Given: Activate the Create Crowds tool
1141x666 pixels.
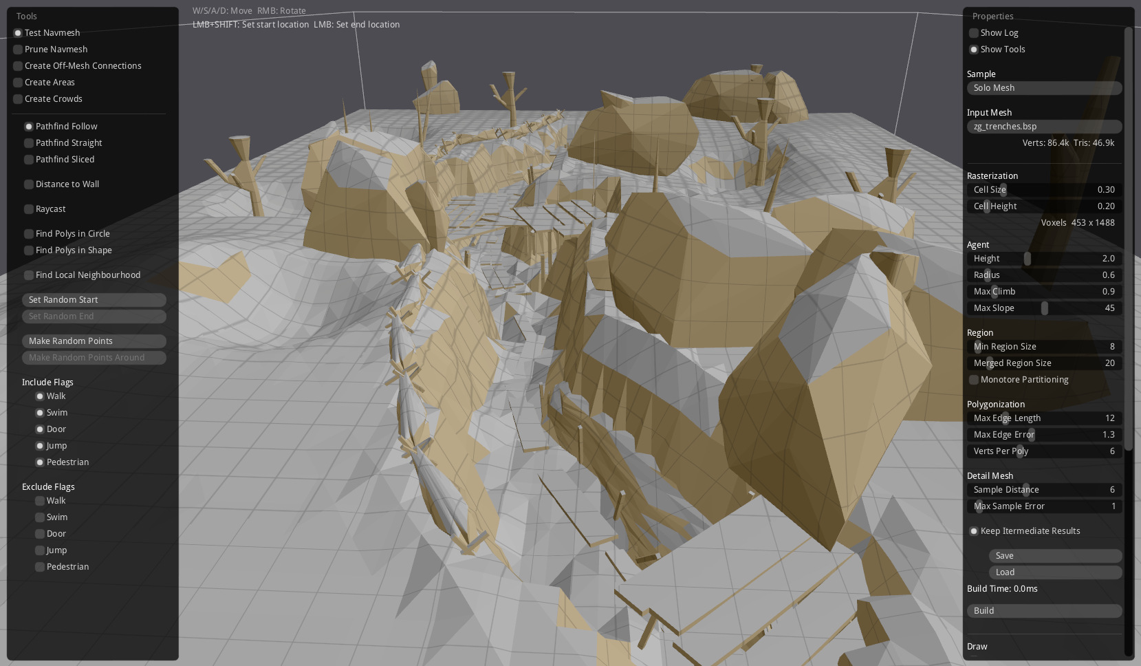Looking at the screenshot, I should pyautogui.click(x=19, y=99).
